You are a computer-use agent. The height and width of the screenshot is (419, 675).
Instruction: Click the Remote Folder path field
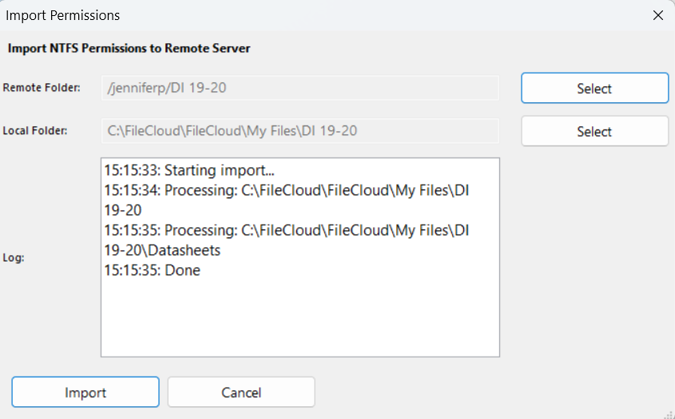[300, 88]
